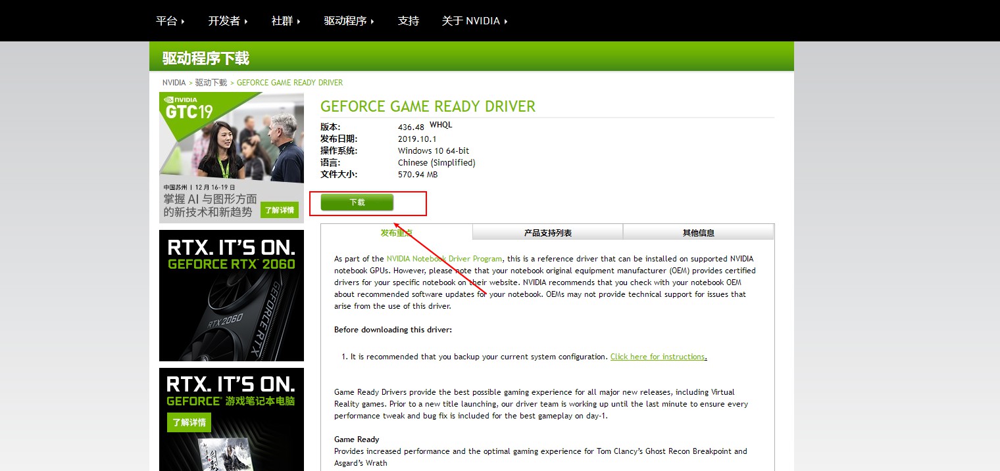The width and height of the screenshot is (1000, 471).
Task: Click the GEFORCE GAME READY DRIVER heading
Action: coord(428,106)
